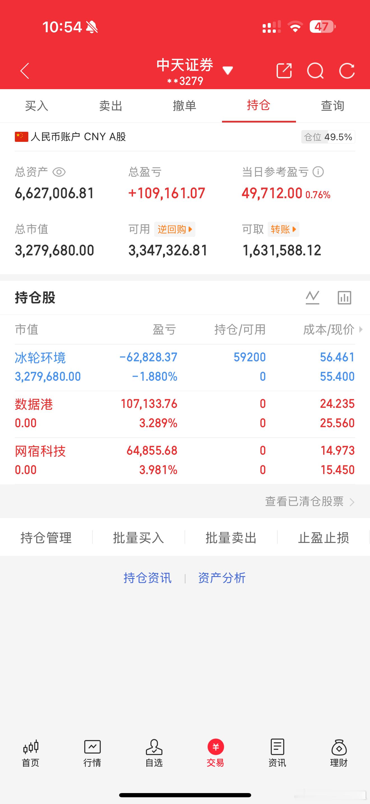Tap market value 3,279,680.00 in summary
The image size is (370, 804).
coord(55,250)
